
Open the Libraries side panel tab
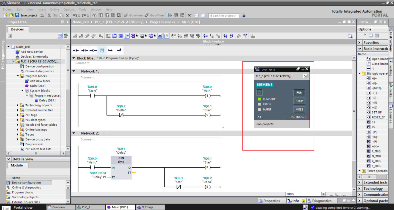[x=392, y=114]
